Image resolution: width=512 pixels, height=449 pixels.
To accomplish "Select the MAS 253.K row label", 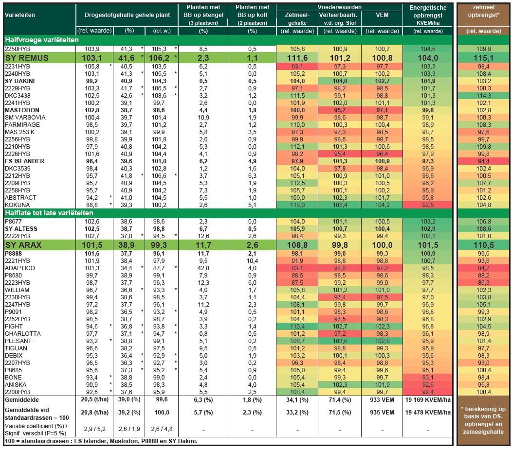I will tap(19, 132).
